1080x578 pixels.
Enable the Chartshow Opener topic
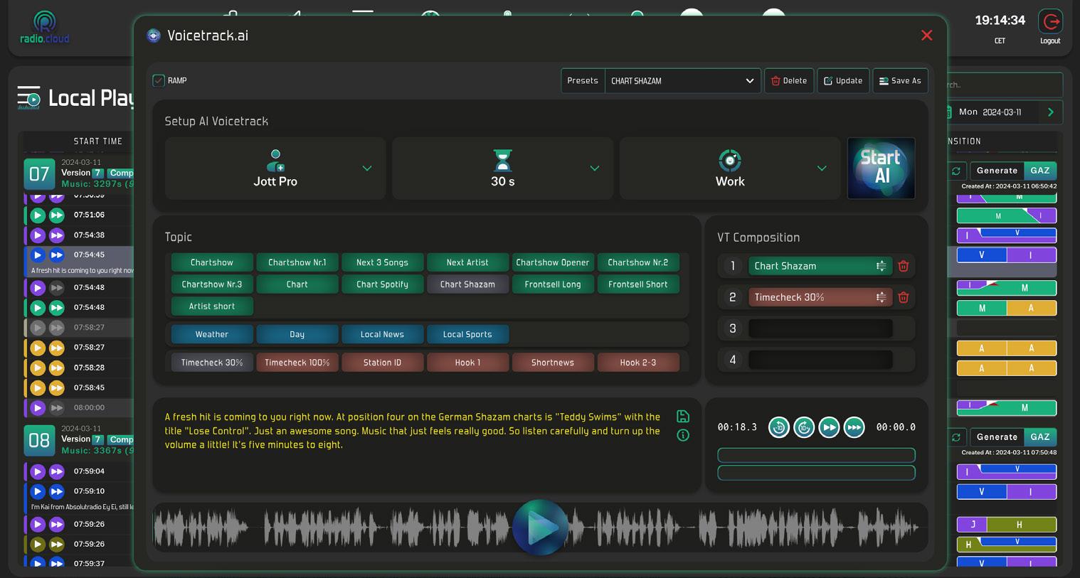(553, 262)
